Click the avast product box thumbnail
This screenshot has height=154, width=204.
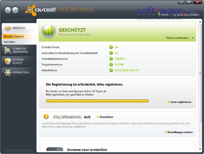[55, 149]
